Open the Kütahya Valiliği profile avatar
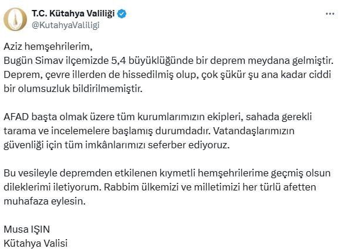This screenshot has width=341, height=252. point(15,19)
